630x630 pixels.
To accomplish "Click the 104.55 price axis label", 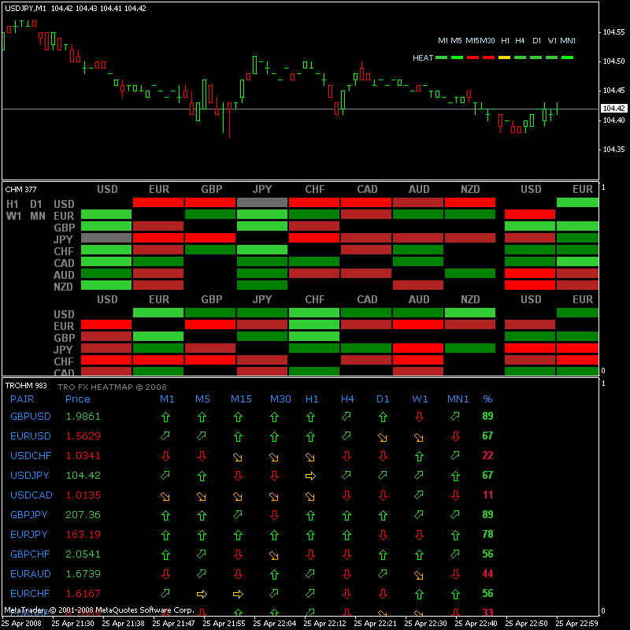I will [x=614, y=32].
